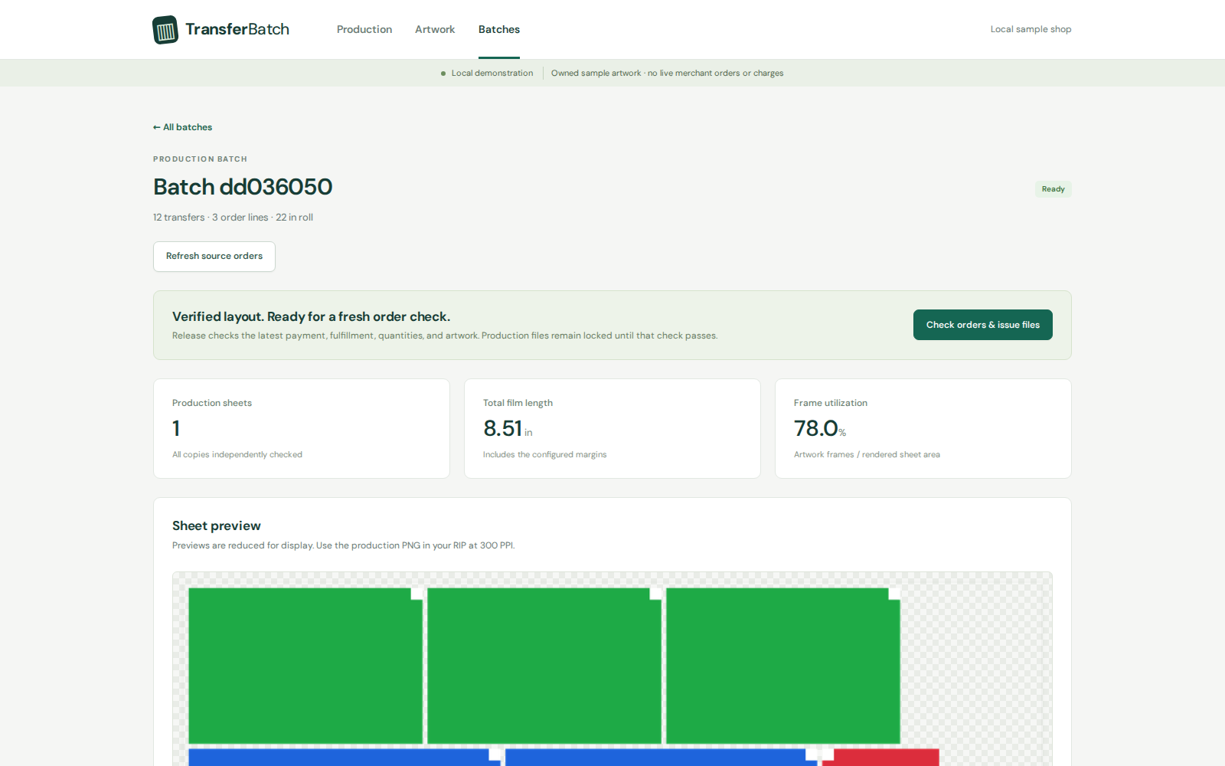Go back via All batches link
Viewport: 1225px width, 766px height.
pos(183,127)
